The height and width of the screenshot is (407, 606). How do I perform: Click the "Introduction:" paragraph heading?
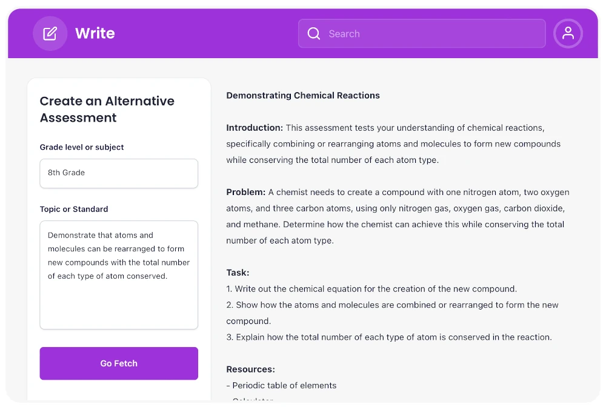coord(255,128)
